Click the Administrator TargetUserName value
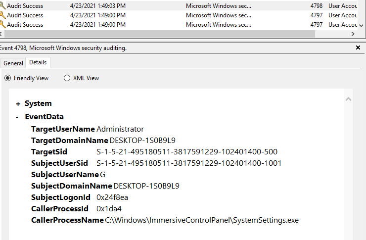 point(120,129)
